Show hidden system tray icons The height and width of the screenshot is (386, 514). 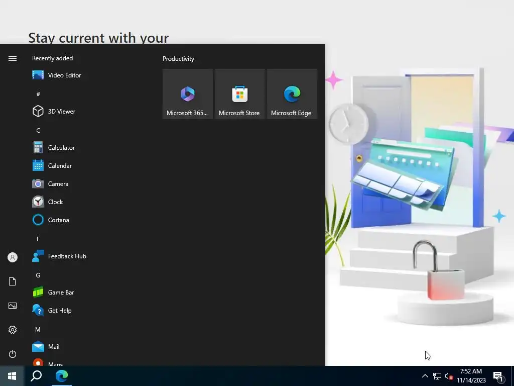click(425, 376)
